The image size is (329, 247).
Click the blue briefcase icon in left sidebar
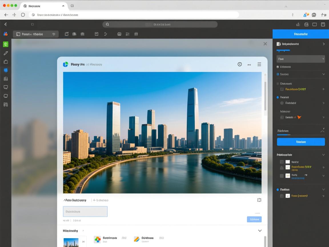[5, 70]
